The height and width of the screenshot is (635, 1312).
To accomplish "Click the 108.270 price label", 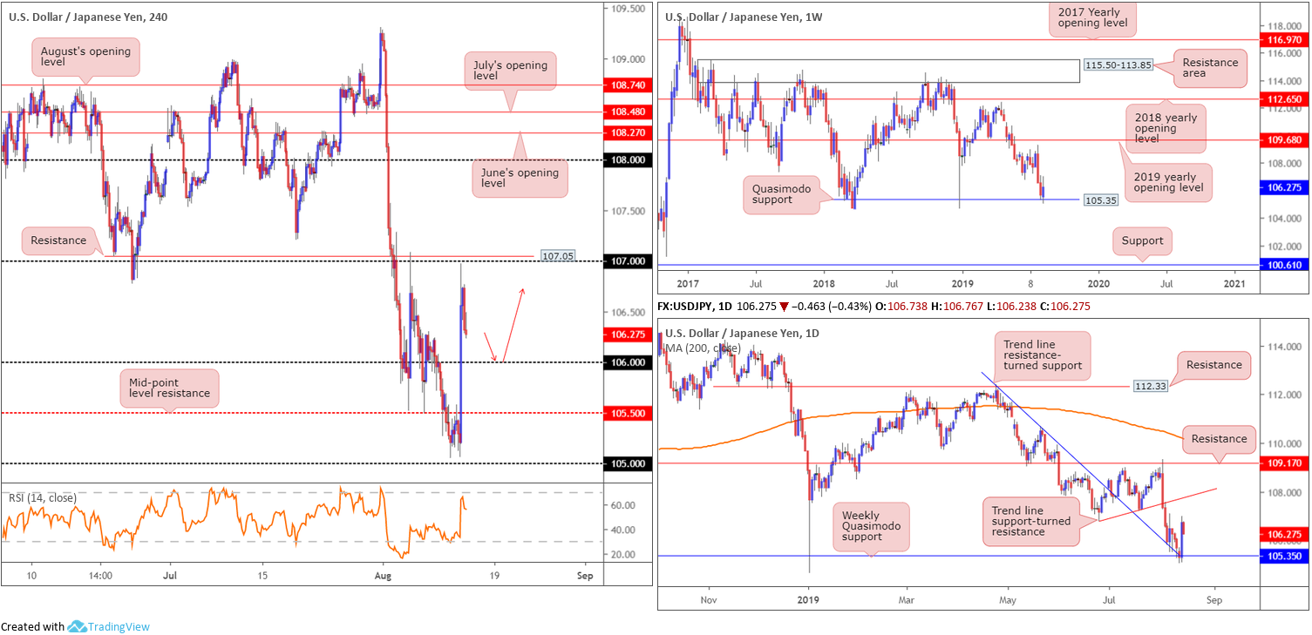I will (x=628, y=132).
